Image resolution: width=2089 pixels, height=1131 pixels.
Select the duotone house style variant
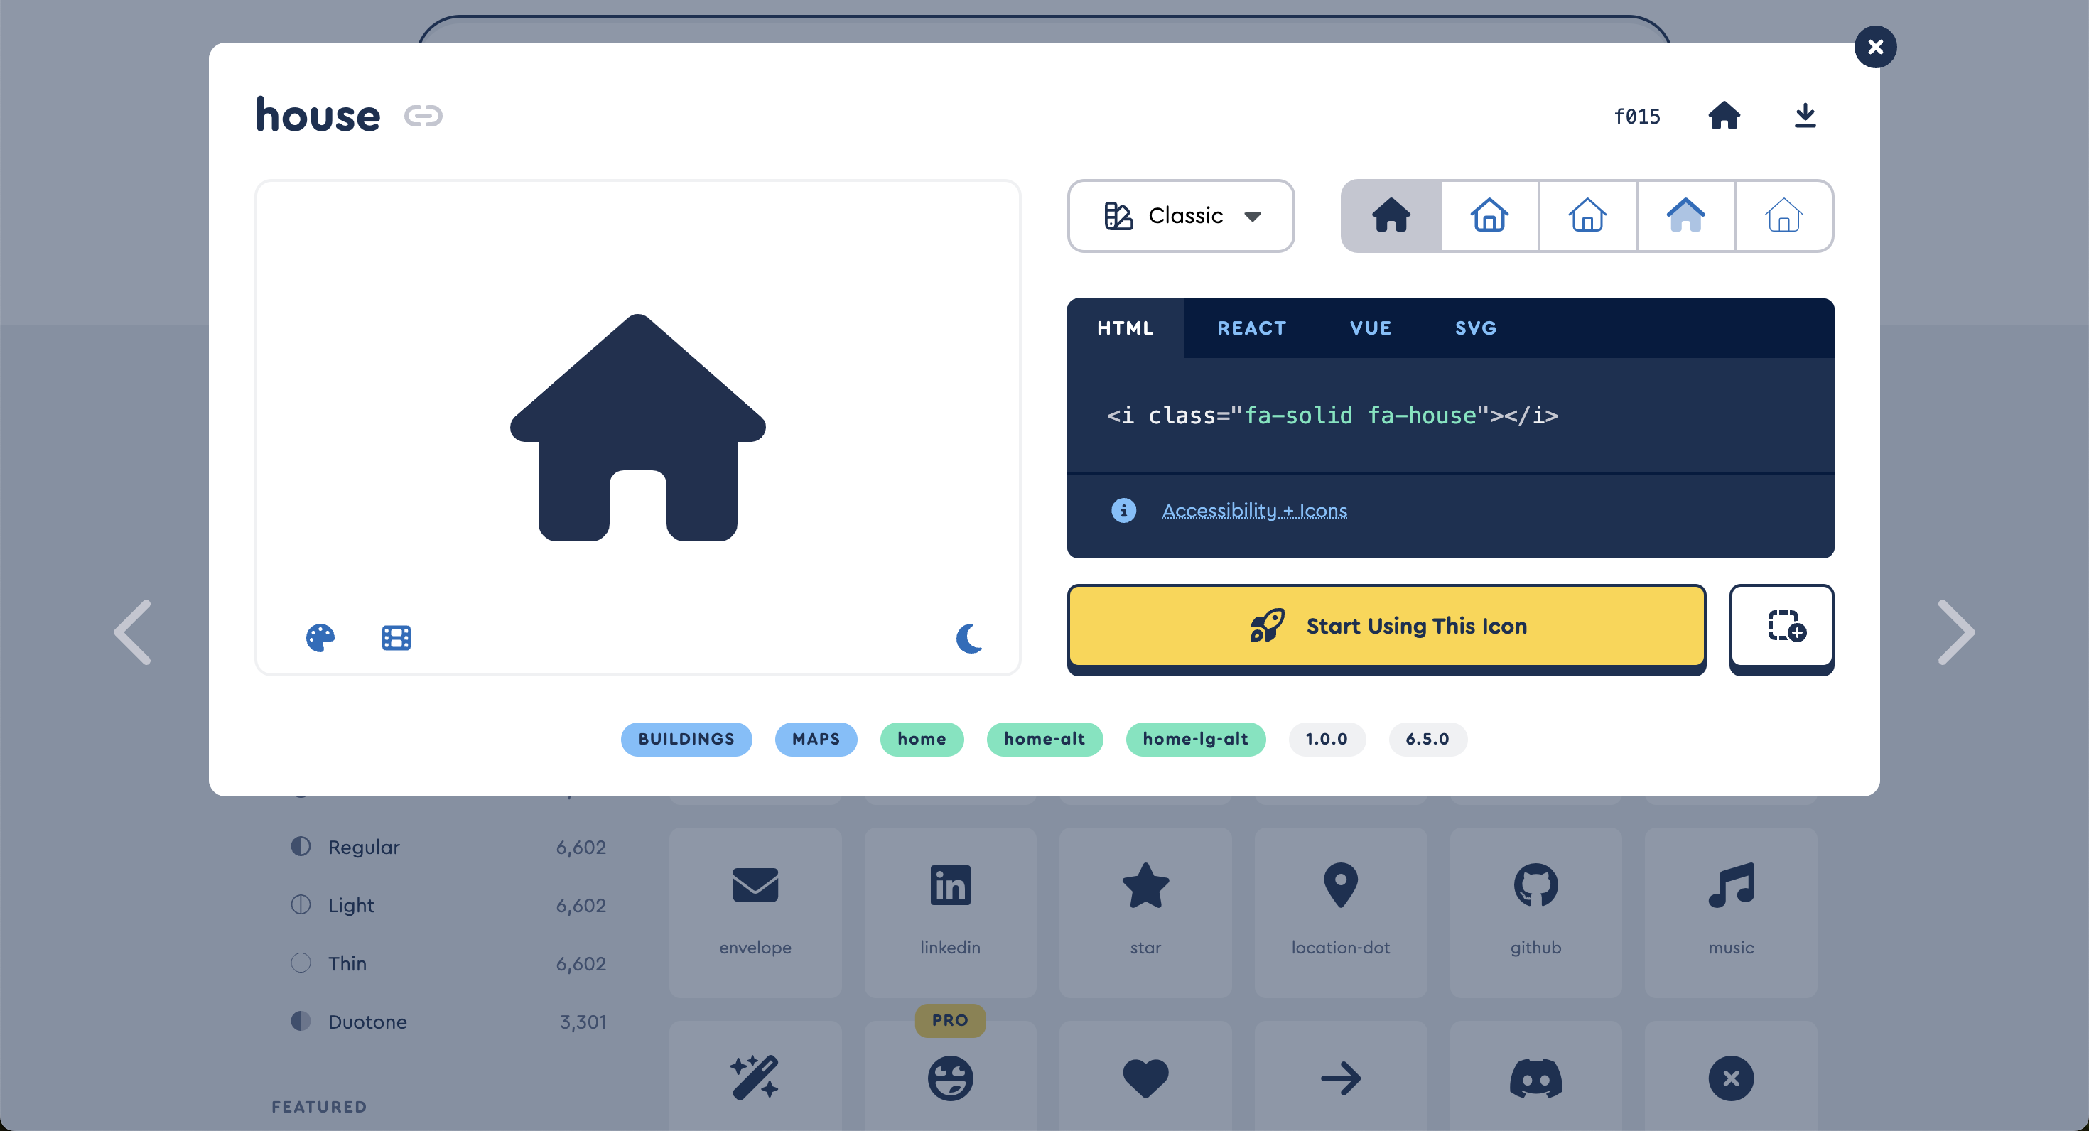(1685, 216)
